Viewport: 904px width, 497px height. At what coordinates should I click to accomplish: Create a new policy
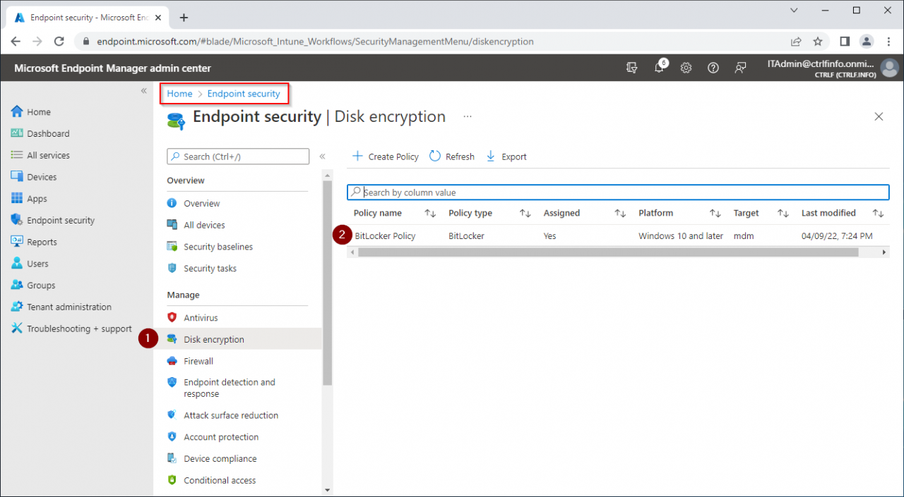coord(385,156)
